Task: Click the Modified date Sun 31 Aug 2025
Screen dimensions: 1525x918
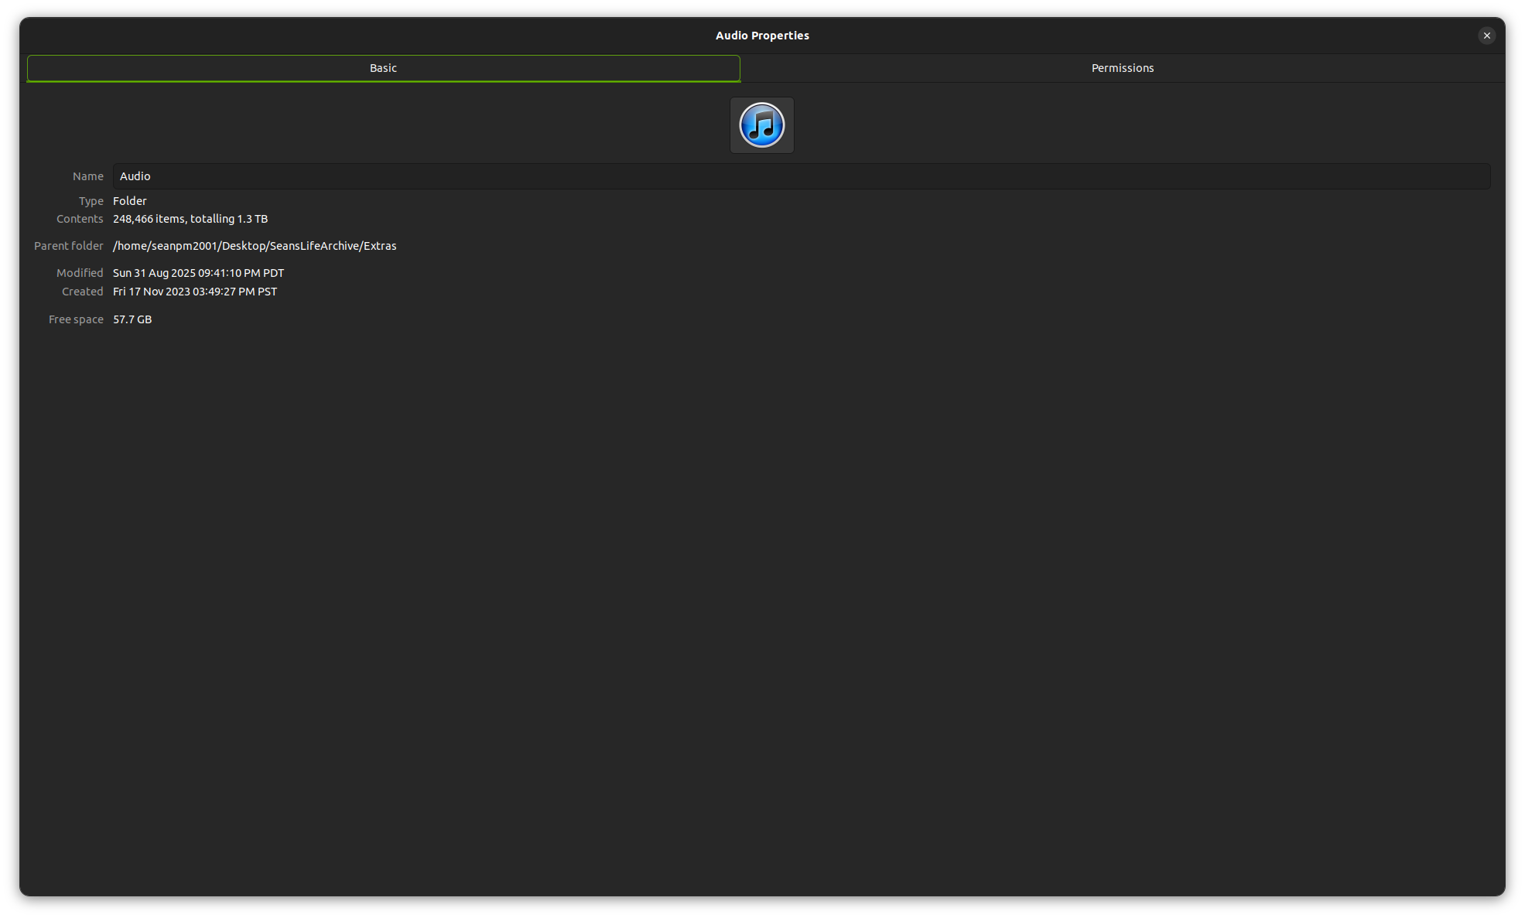Action: point(198,273)
